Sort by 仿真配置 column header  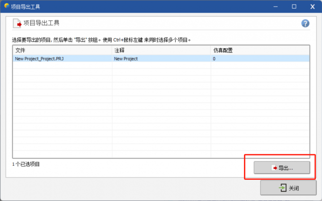pyautogui.click(x=260, y=50)
